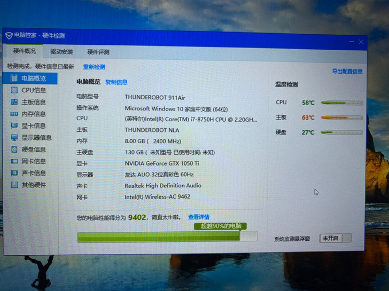Viewport: 389px width, 291px height.
Task: Open 硬盘信息 disk icon
Action: (x=14, y=149)
